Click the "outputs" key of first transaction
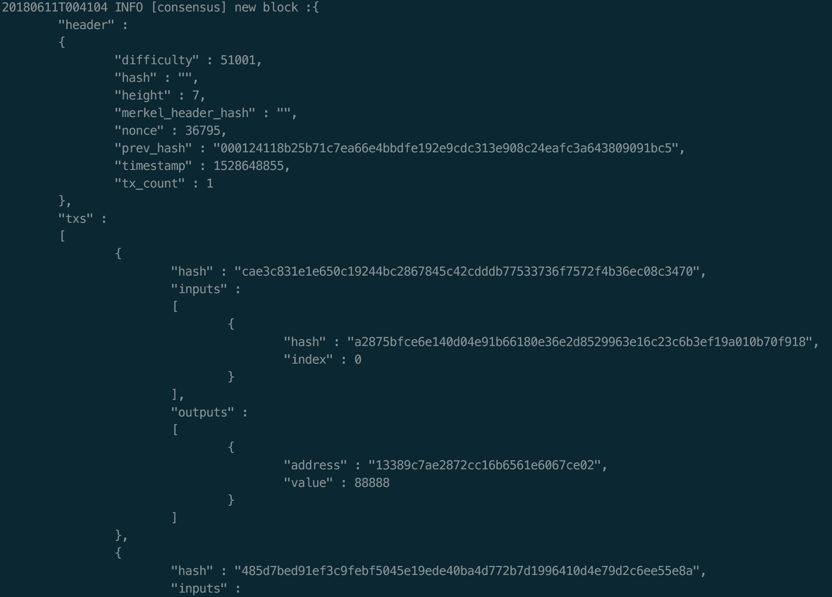Viewport: 832px width, 597px height. pyautogui.click(x=202, y=413)
